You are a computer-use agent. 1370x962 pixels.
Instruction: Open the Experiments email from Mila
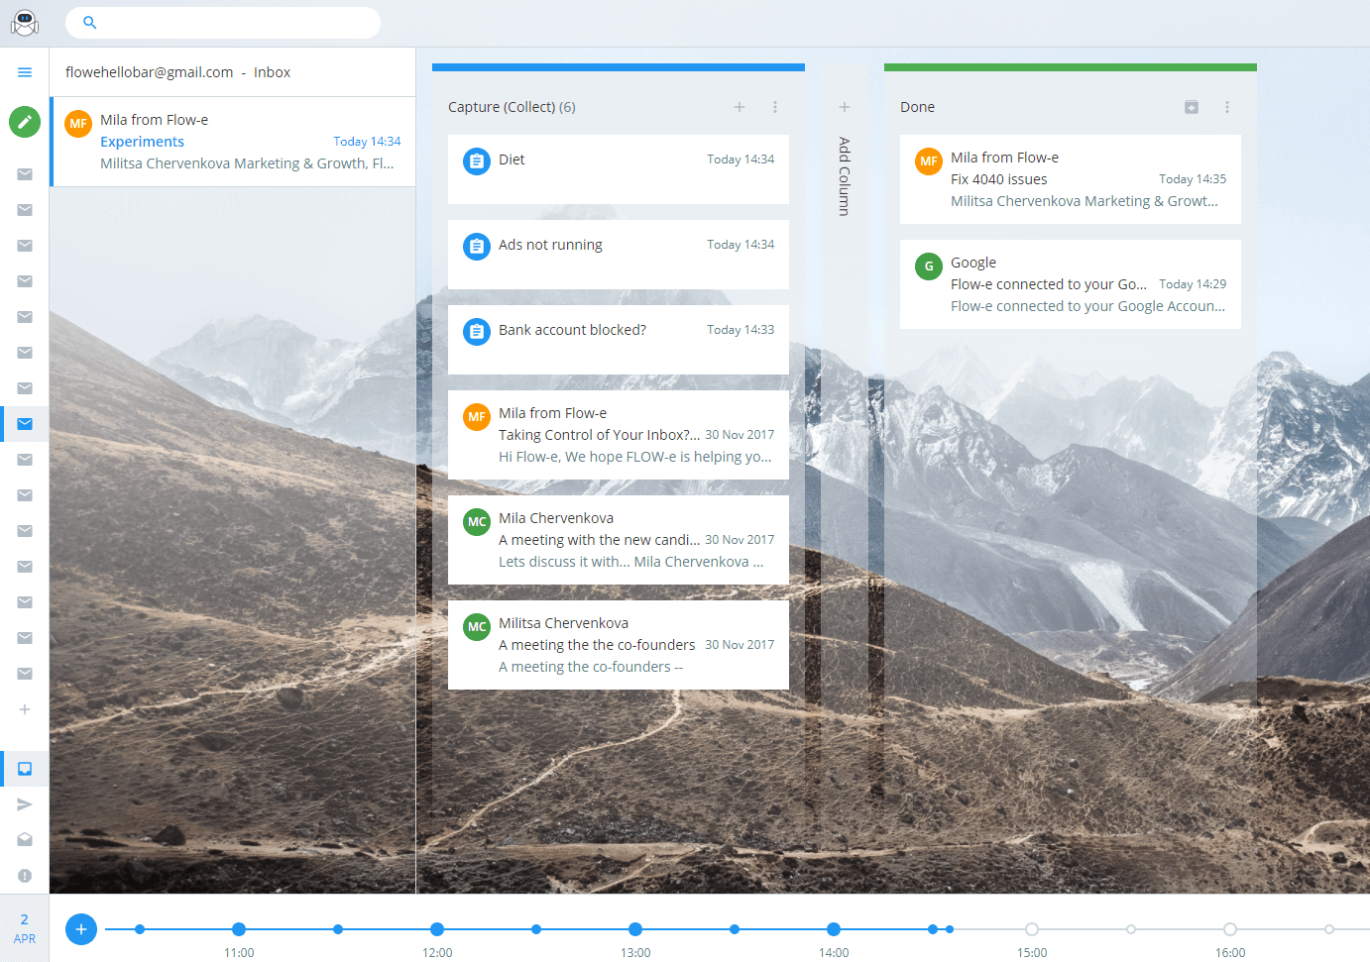click(x=233, y=142)
